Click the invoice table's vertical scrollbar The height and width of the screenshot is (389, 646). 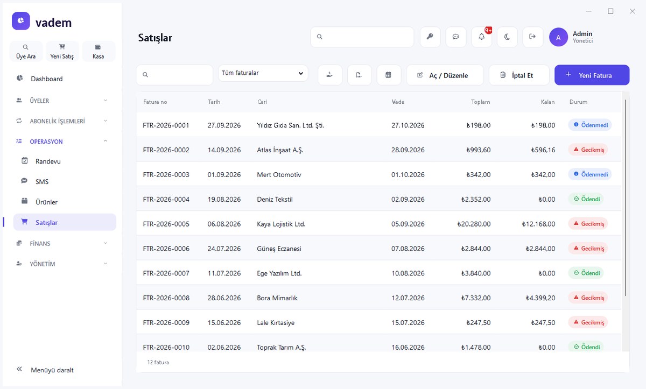(625, 197)
